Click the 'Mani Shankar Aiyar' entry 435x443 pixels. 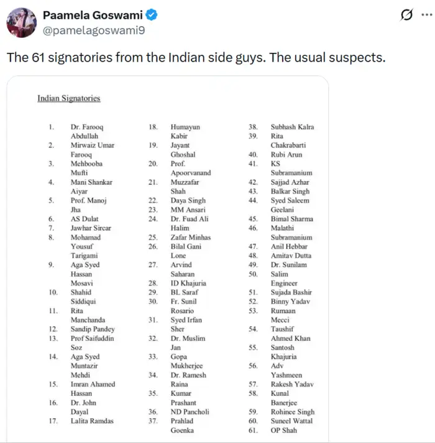(x=91, y=187)
